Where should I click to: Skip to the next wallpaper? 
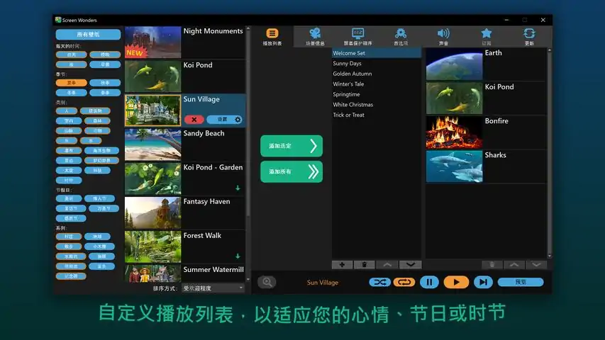click(483, 282)
